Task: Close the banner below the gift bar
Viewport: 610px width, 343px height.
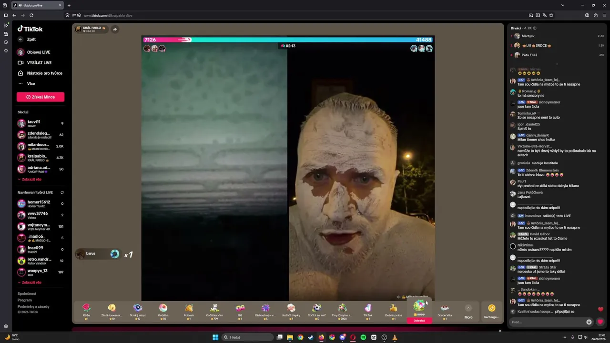Action: pyautogui.click(x=500, y=331)
